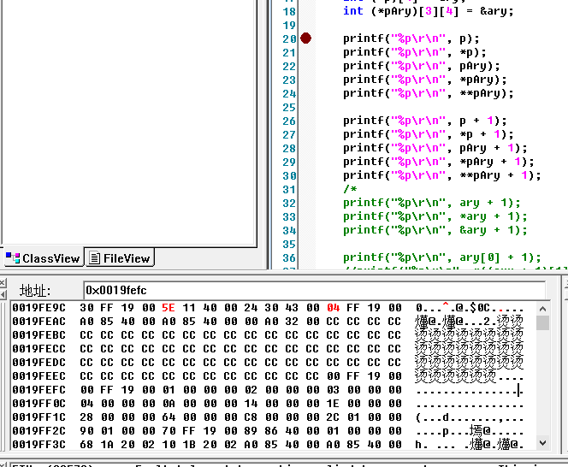568x467 pixels.
Task: Click memory row address 0019FE9C
Action: [40, 308]
